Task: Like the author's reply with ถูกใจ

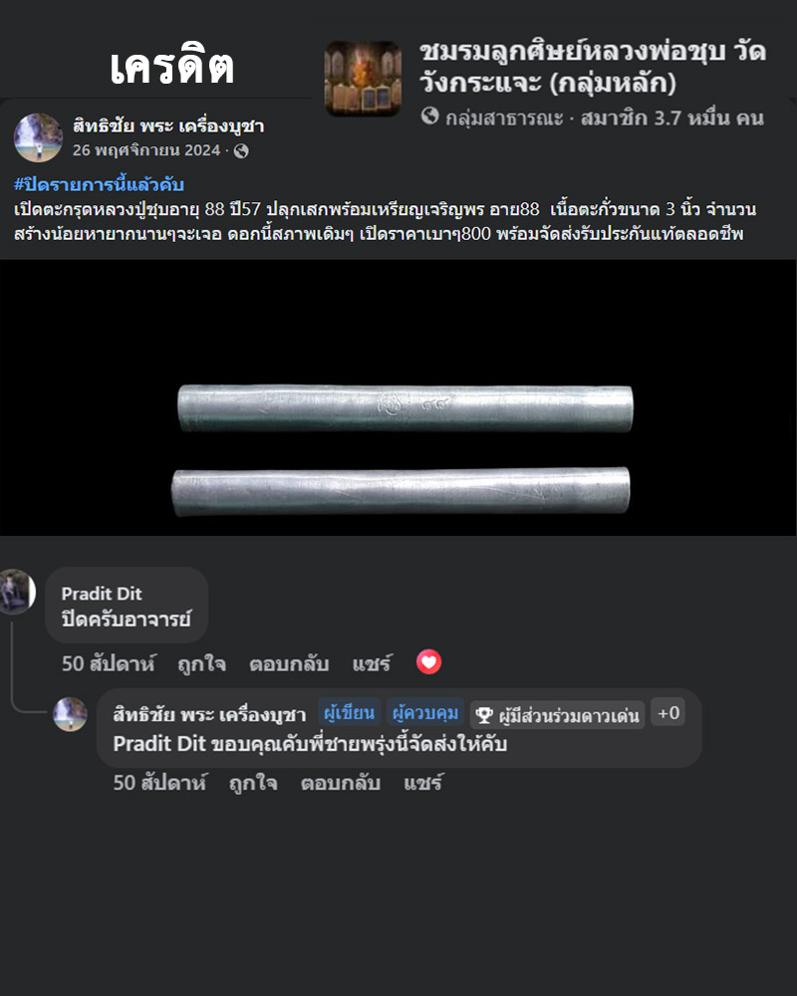Action: (253, 783)
